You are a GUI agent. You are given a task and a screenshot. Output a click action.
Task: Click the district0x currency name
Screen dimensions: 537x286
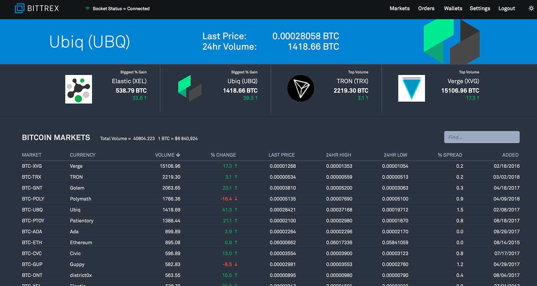[81, 275]
